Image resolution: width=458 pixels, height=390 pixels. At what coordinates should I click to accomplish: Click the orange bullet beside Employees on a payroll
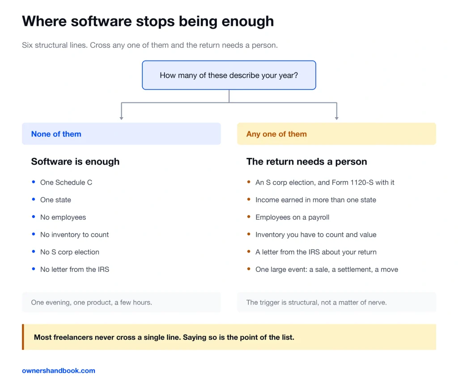tap(249, 216)
